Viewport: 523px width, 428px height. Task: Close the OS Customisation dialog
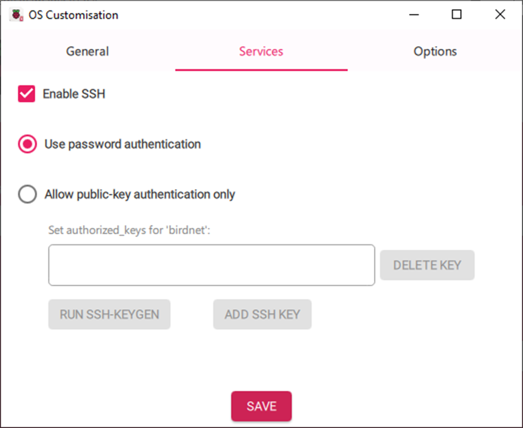500,15
